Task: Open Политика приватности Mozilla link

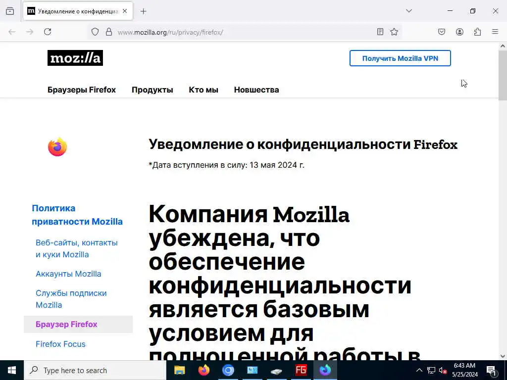Action: coord(77,215)
